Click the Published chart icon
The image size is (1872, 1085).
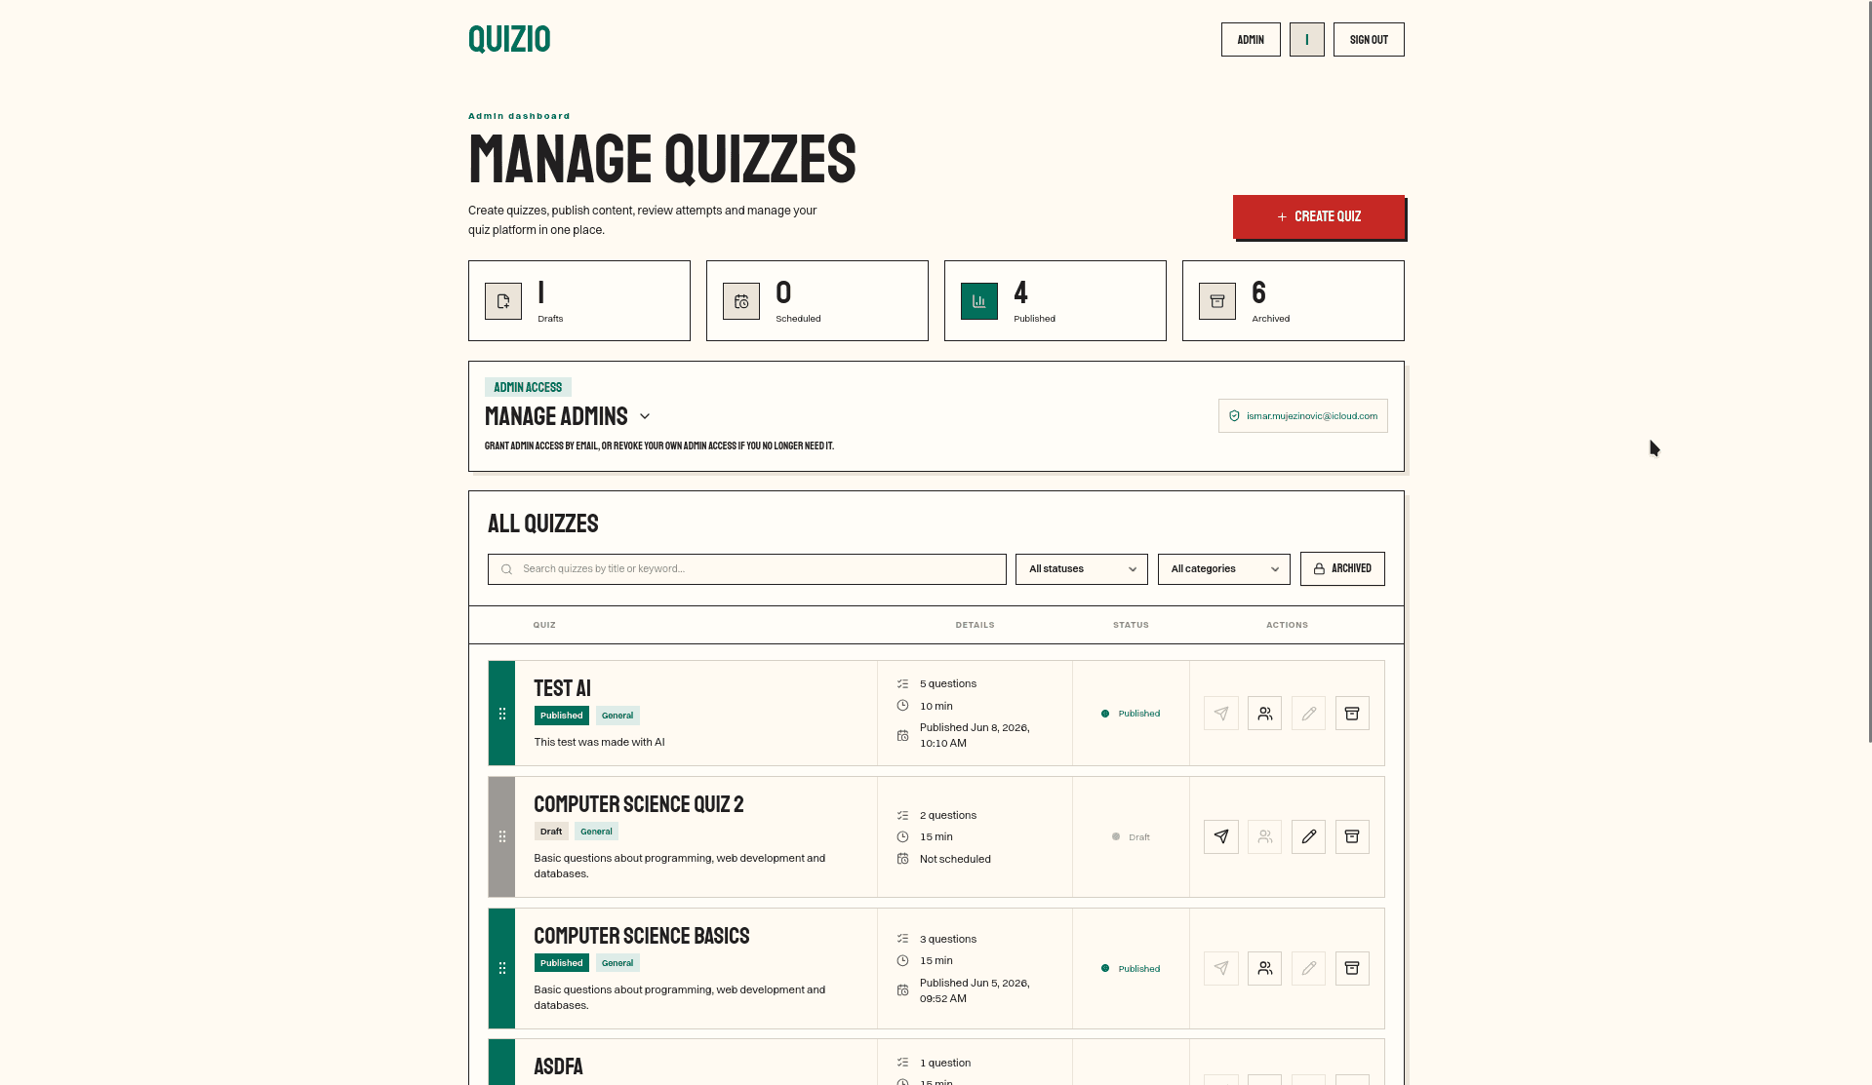click(979, 301)
